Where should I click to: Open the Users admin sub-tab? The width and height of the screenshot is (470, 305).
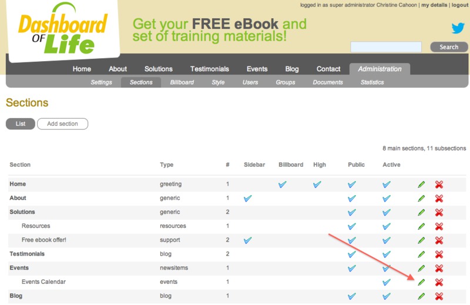tap(250, 82)
